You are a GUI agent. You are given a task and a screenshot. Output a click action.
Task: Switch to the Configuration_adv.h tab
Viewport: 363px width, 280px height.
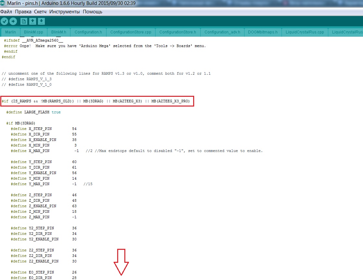tap(222, 32)
